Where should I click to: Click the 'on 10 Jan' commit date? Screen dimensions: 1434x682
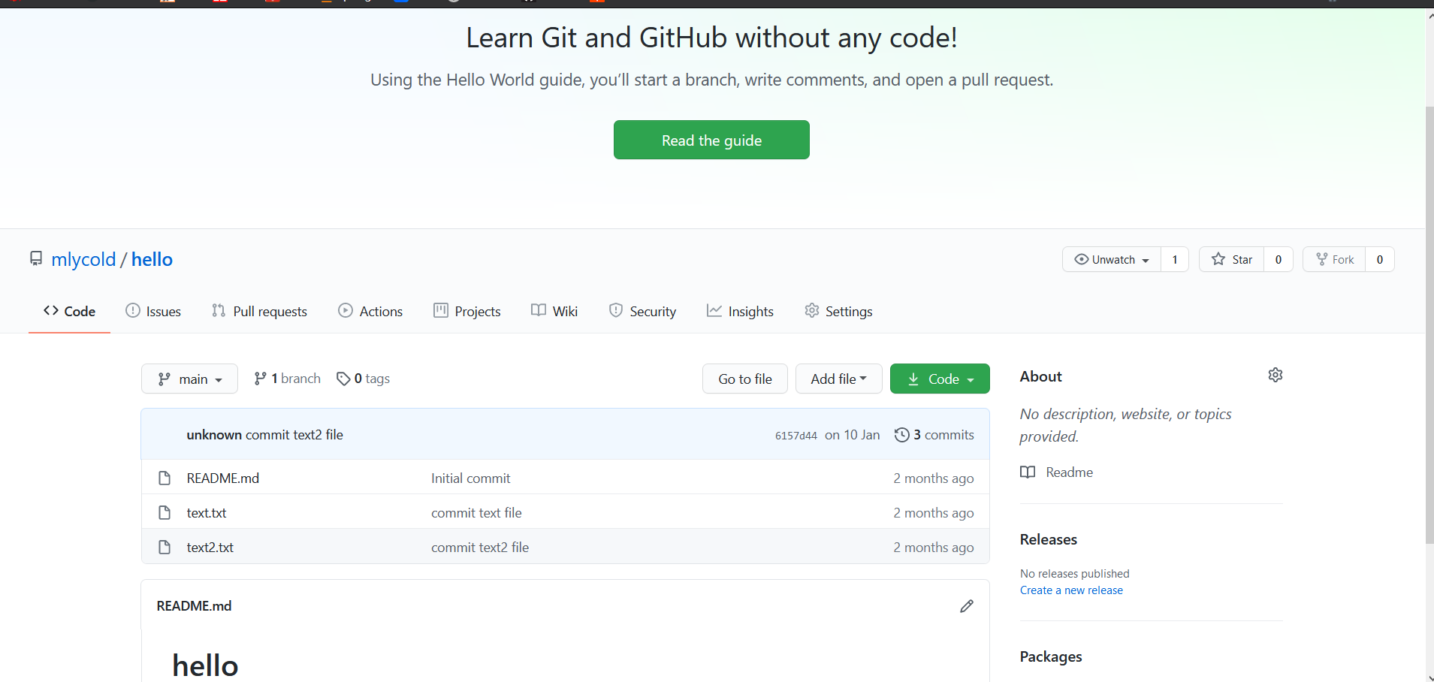click(x=853, y=435)
